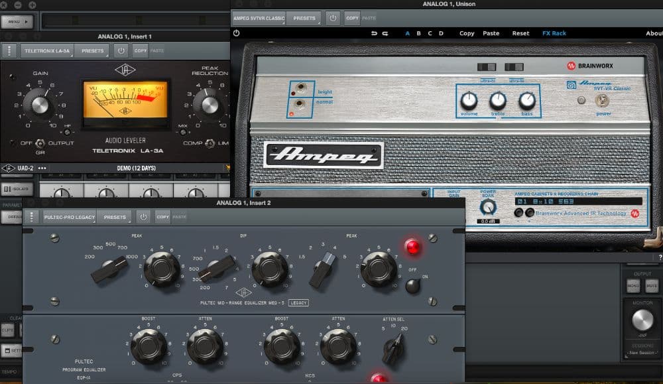Select settings bank D in Brainworx toolbar
The image size is (663, 384).
(x=441, y=33)
